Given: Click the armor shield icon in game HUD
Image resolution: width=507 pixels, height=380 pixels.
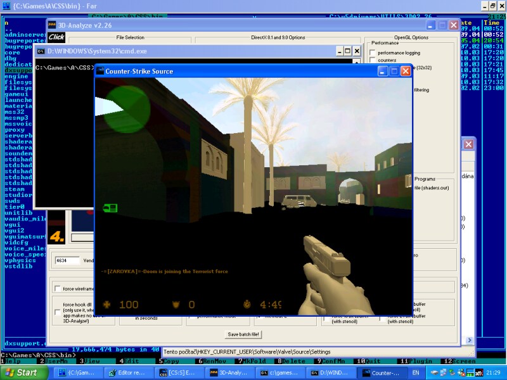Looking at the screenshot, I should tap(176, 305).
